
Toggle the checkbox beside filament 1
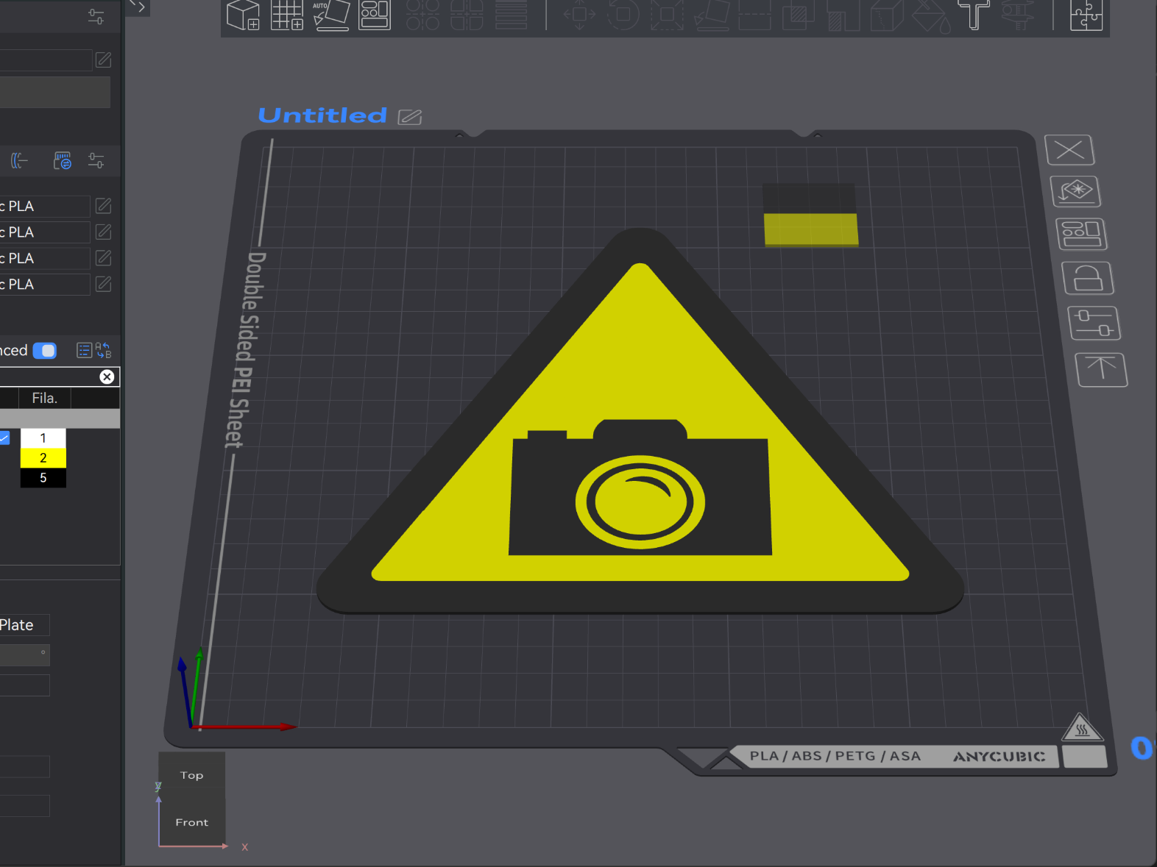click(x=4, y=438)
